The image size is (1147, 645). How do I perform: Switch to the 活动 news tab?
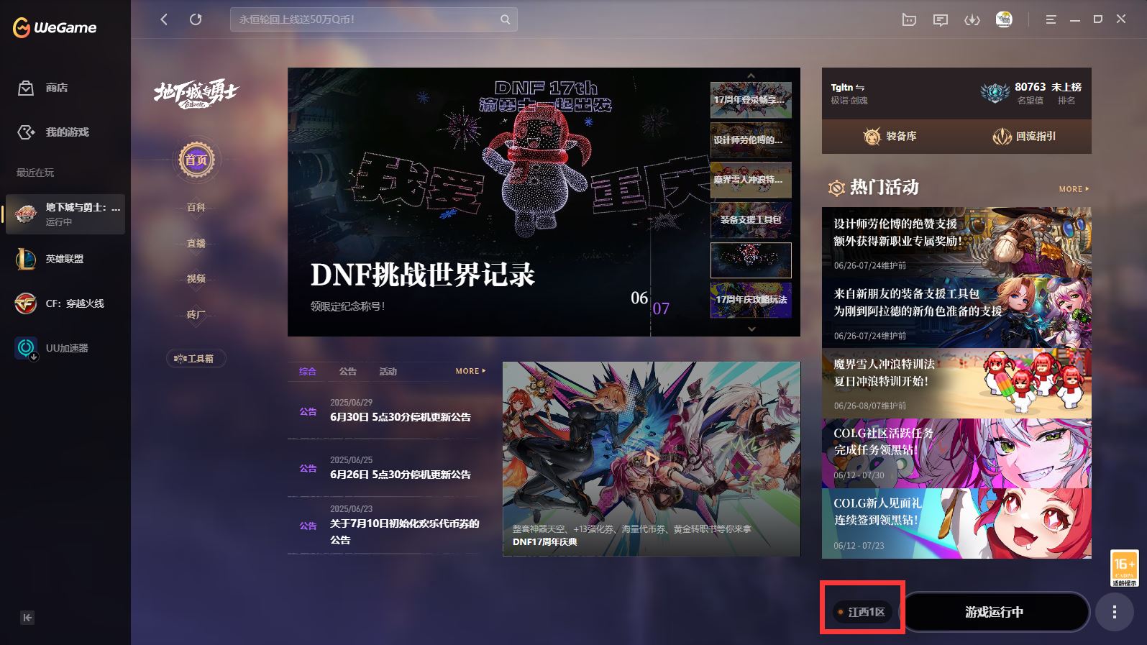pos(388,371)
